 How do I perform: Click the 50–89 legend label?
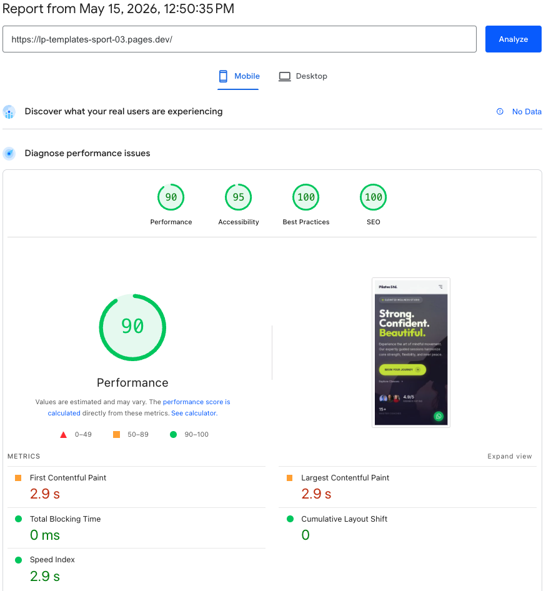[138, 434]
